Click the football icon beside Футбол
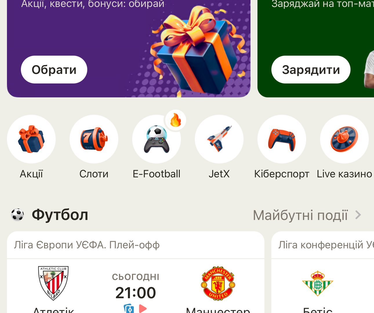 click(x=17, y=215)
